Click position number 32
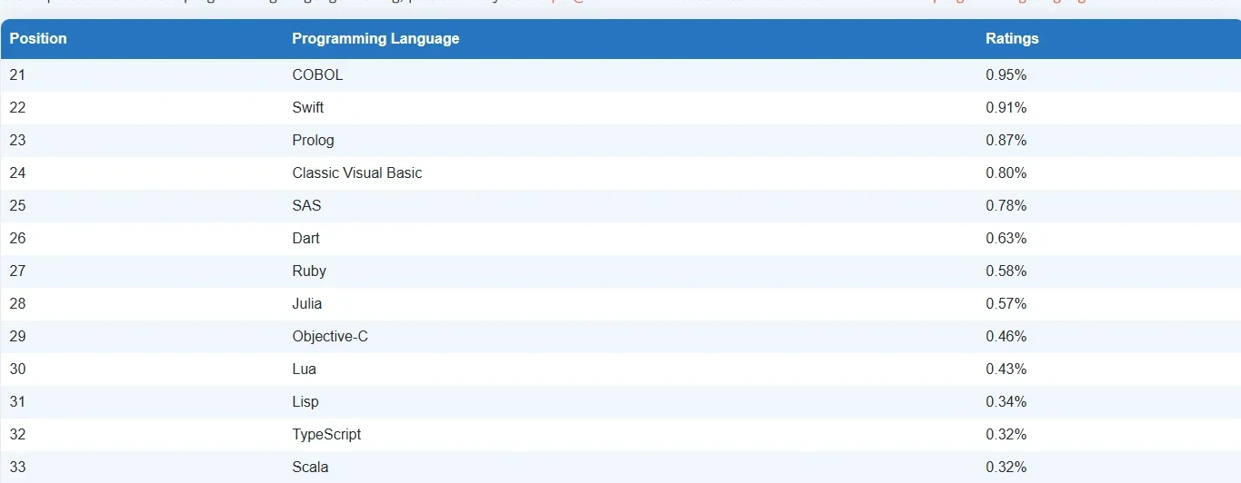 coord(17,435)
